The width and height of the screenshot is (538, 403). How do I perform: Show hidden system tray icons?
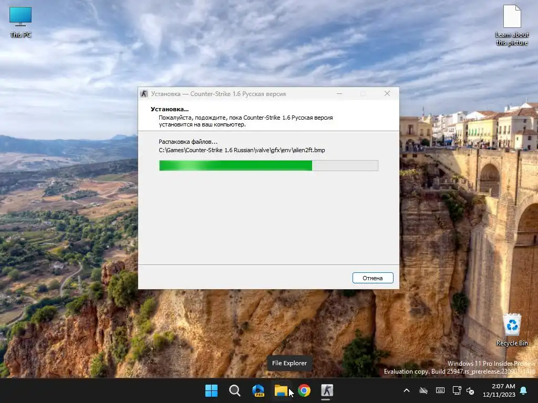407,390
